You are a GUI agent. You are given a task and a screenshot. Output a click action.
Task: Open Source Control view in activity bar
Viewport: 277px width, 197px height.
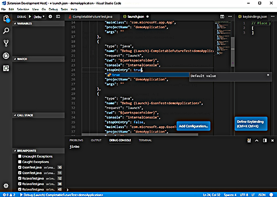pyautogui.click(x=6, y=43)
